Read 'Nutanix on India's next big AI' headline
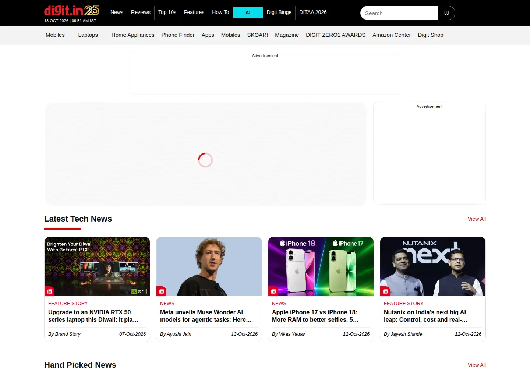The width and height of the screenshot is (530, 368). [x=426, y=316]
